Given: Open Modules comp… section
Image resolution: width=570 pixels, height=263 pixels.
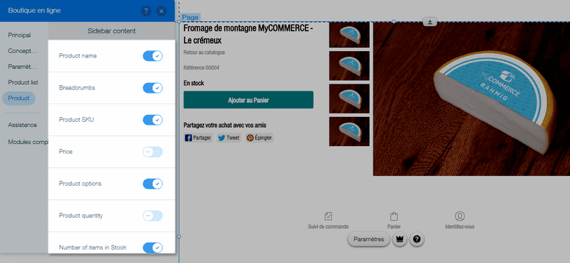Looking at the screenshot, I should click(x=28, y=142).
